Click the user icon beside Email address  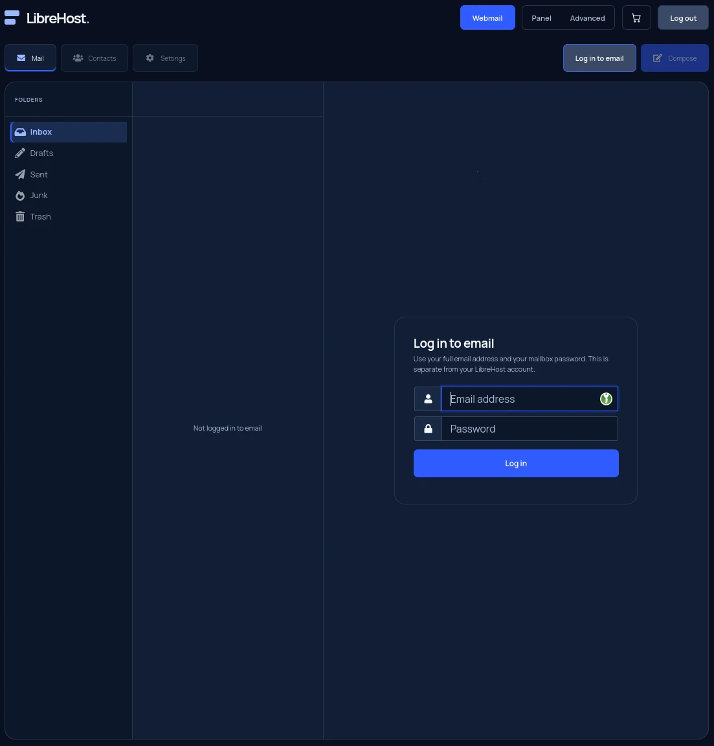click(428, 399)
